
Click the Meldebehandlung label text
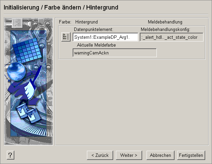coord(165,22)
